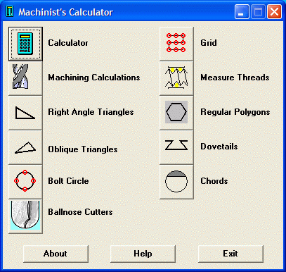286x272 pixels.
Task: Open the Bolt Circle icon button
Action: 25,182
